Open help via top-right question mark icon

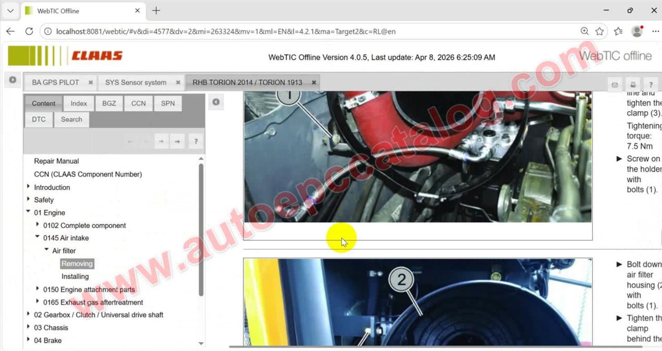(651, 85)
